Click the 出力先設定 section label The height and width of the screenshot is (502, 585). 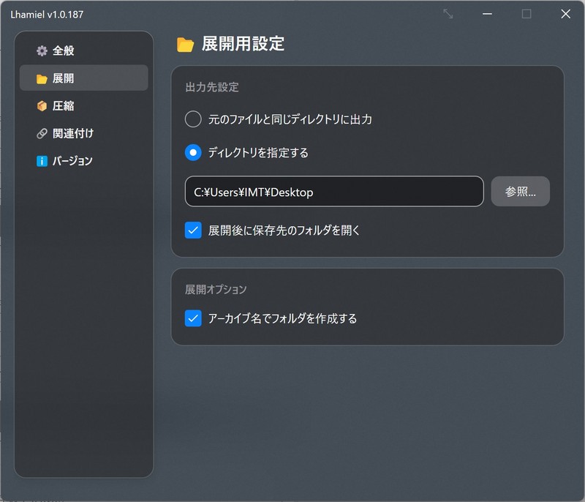point(212,87)
